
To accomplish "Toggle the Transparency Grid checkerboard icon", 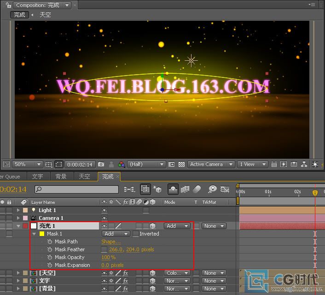I will point(181,165).
